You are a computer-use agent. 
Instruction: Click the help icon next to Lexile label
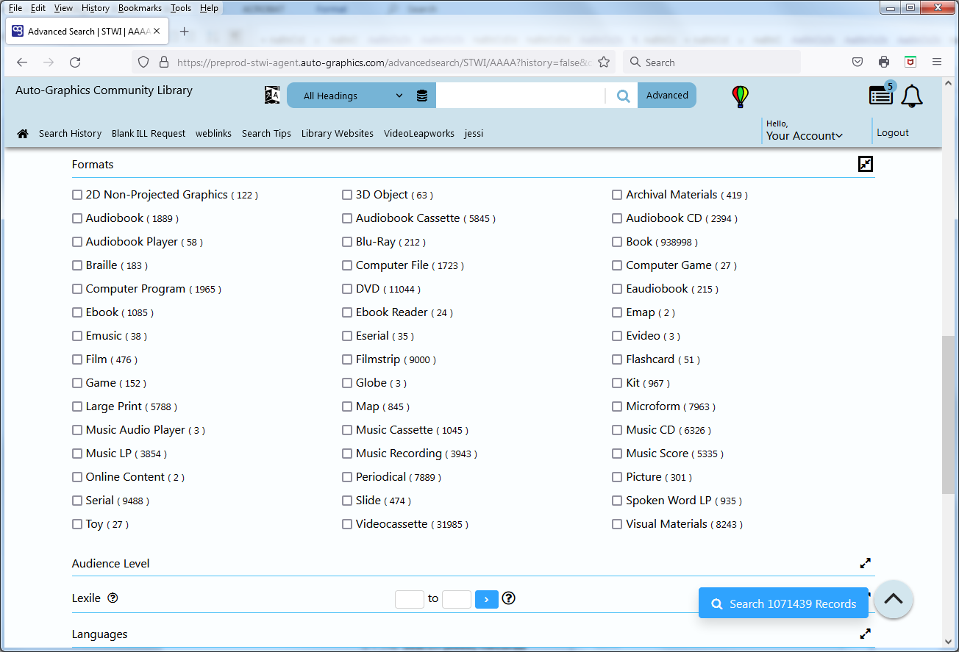(113, 598)
